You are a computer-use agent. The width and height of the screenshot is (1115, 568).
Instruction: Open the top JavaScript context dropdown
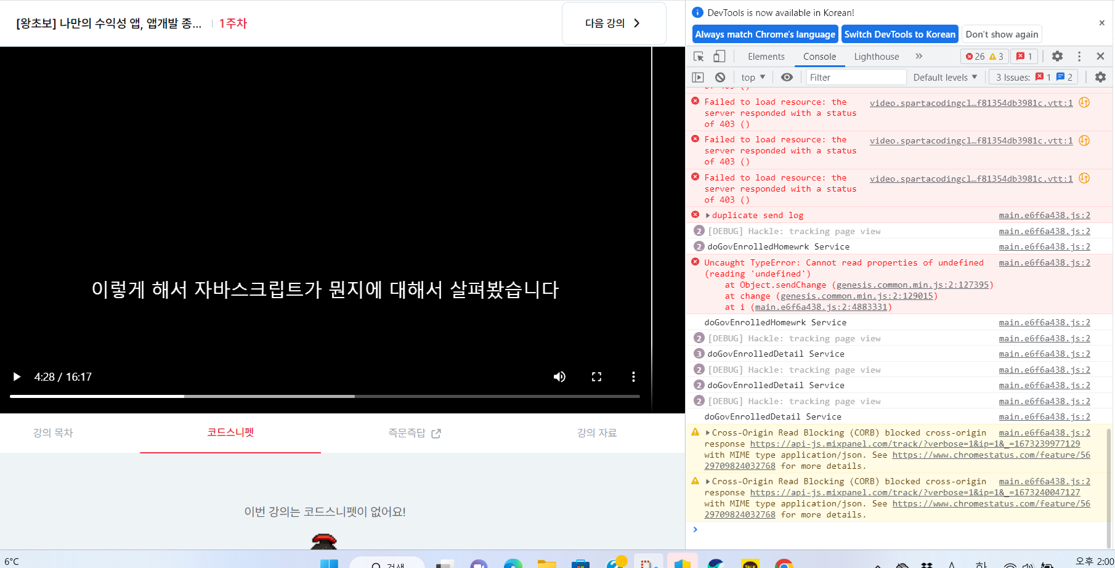753,77
